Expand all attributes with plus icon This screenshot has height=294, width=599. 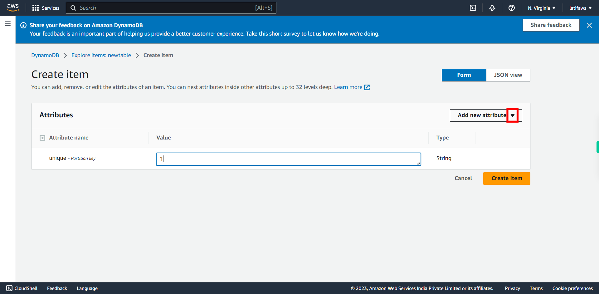pyautogui.click(x=42, y=138)
